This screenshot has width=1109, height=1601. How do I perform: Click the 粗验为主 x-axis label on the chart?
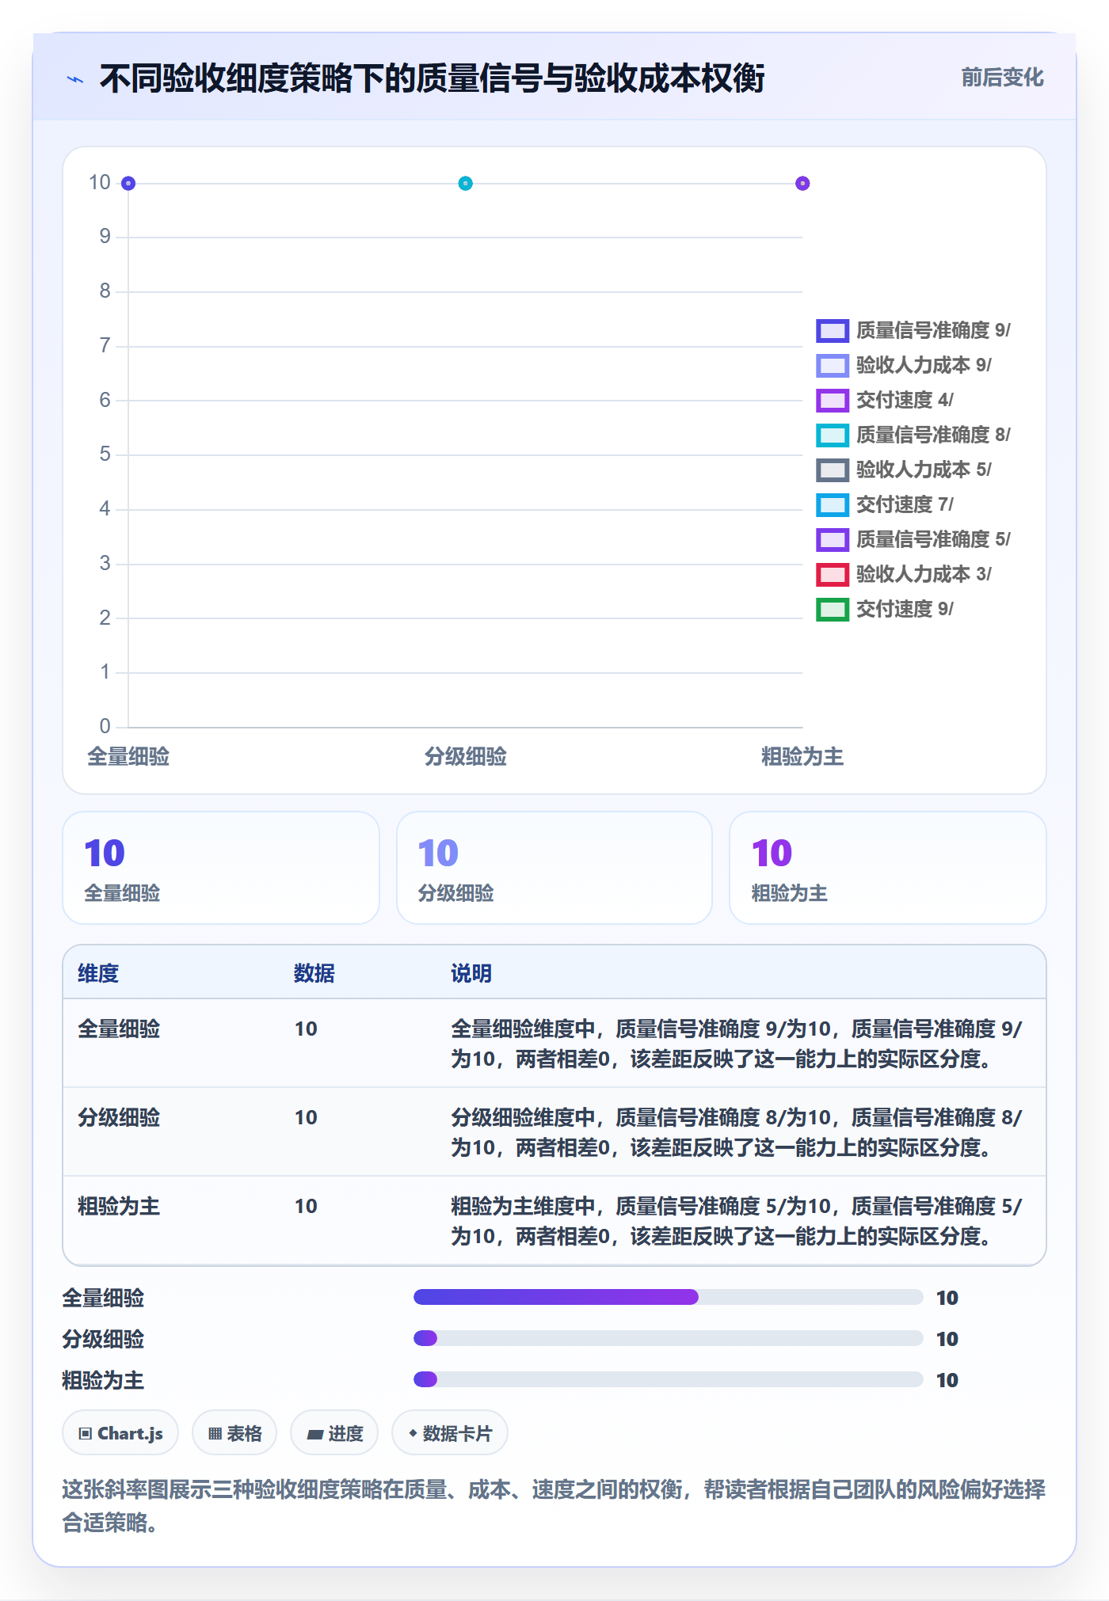click(802, 757)
